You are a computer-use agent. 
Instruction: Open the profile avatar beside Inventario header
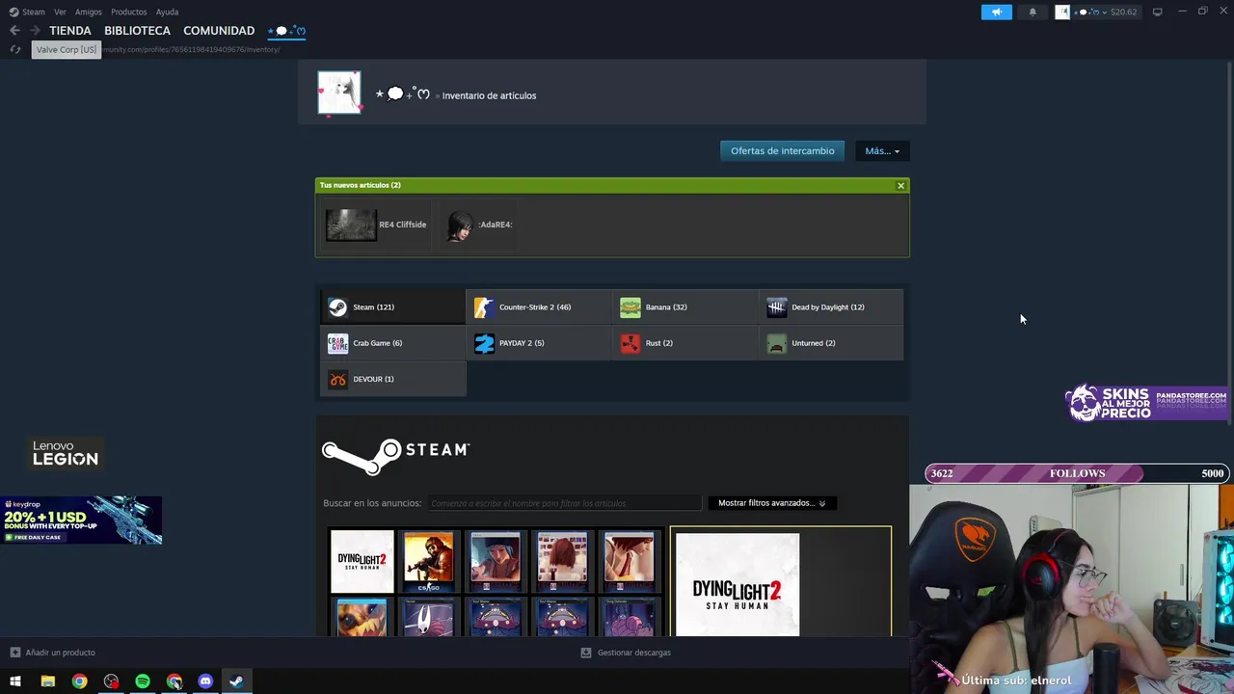(x=339, y=93)
